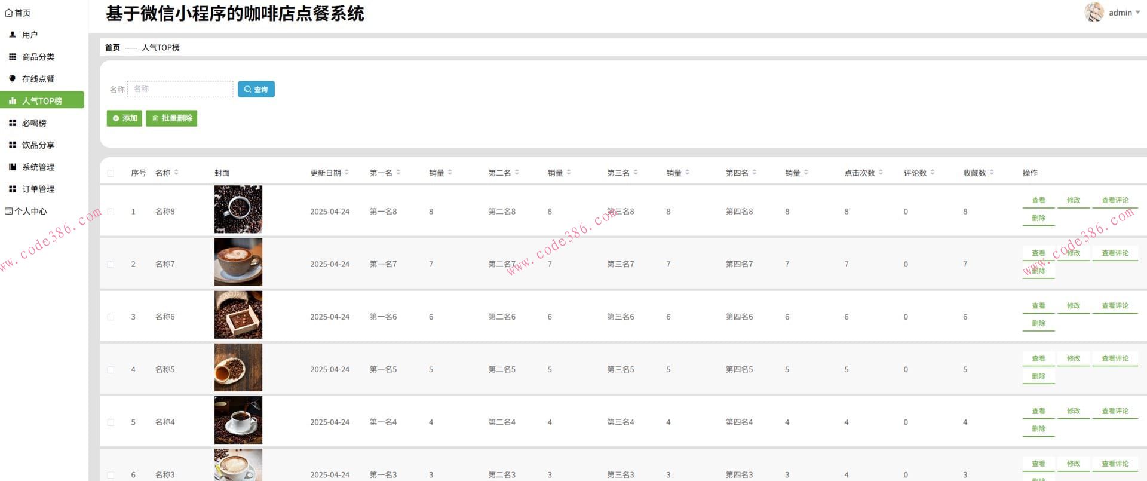
Task: Click 修改 for the 名称6 row
Action: (1074, 306)
